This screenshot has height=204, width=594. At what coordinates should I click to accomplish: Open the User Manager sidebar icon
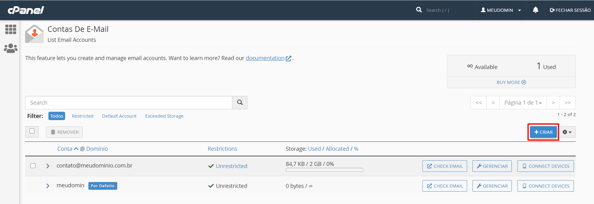click(11, 48)
